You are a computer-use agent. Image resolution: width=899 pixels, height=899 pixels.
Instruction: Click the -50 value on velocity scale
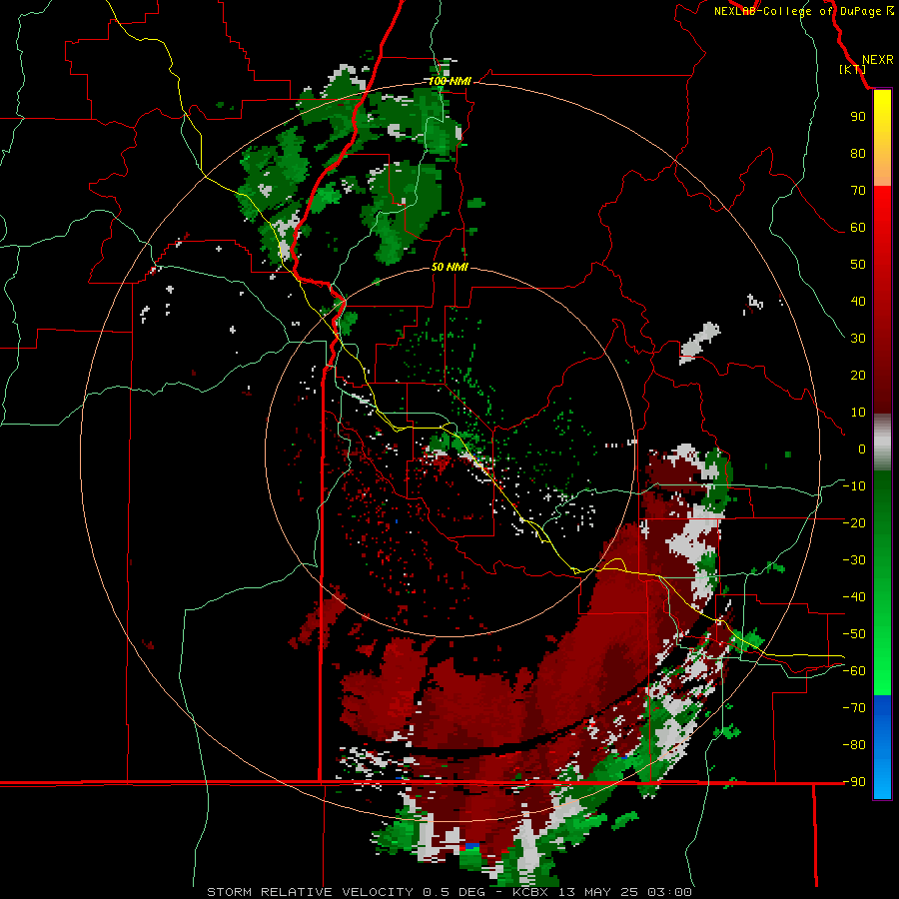pos(854,634)
